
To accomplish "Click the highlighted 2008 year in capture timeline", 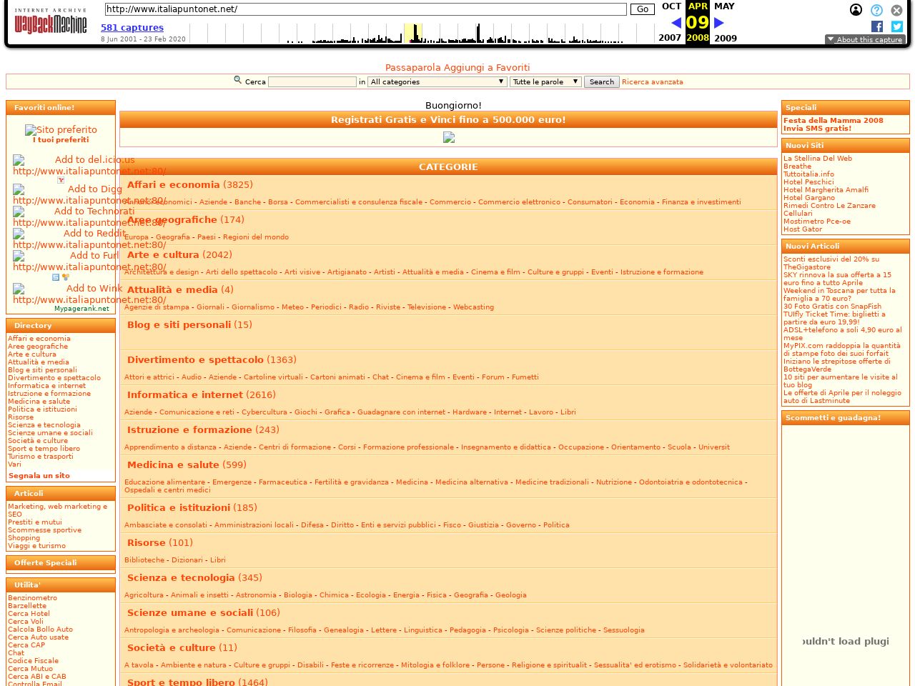I will 697,38.
